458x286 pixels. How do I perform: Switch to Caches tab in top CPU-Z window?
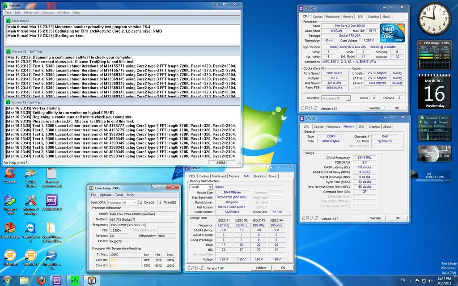[318, 17]
